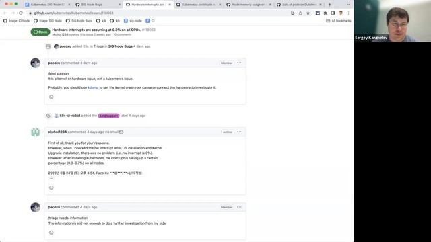Viewport: 431px width, 242px height.
Task: Click the 4 days ago timestamp on the /kind support comment
Action: [88, 63]
